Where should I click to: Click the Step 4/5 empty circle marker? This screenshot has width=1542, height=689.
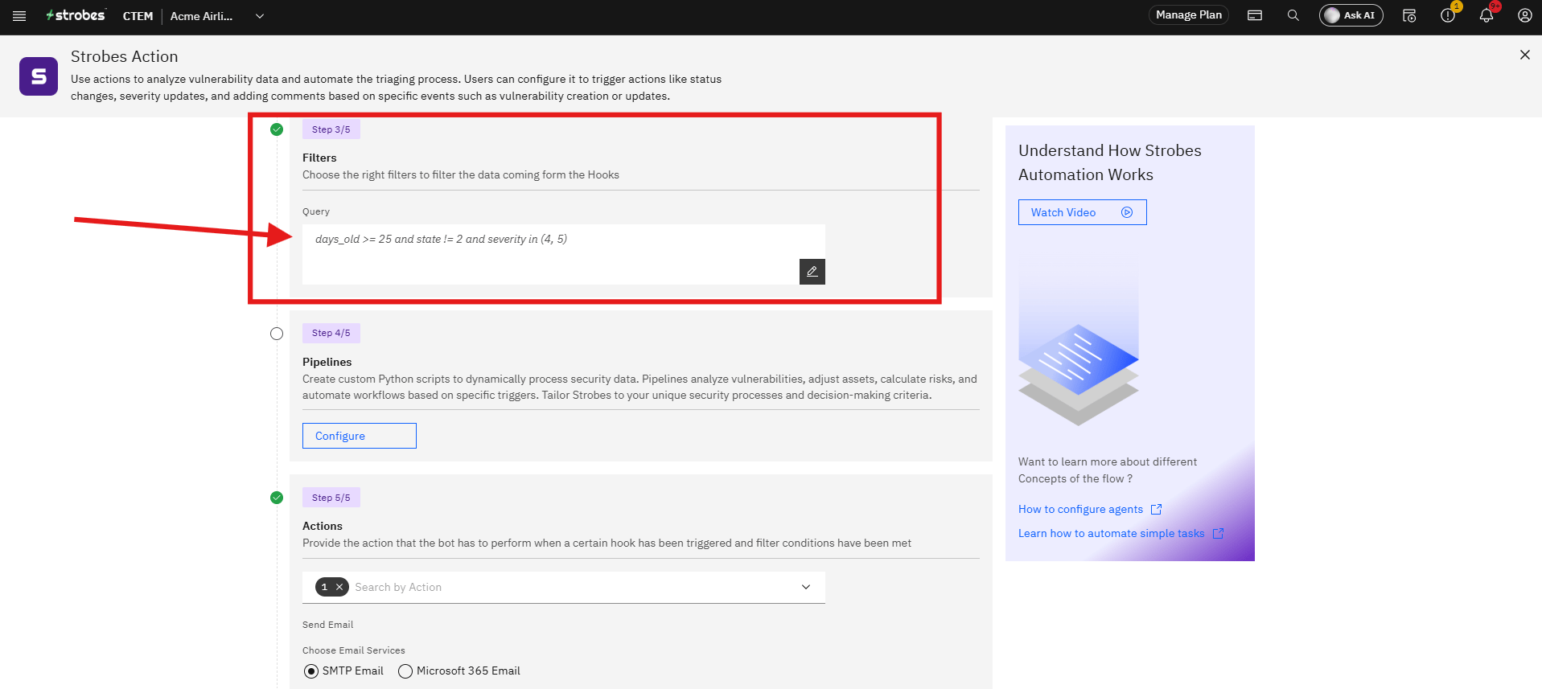tap(277, 334)
